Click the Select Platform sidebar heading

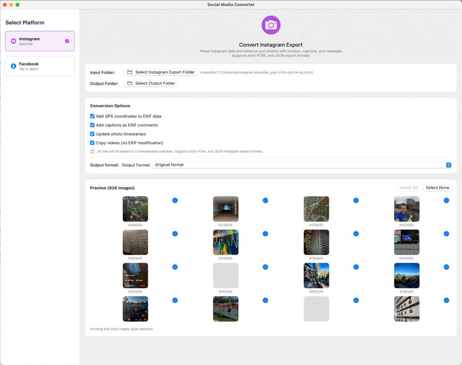click(25, 23)
